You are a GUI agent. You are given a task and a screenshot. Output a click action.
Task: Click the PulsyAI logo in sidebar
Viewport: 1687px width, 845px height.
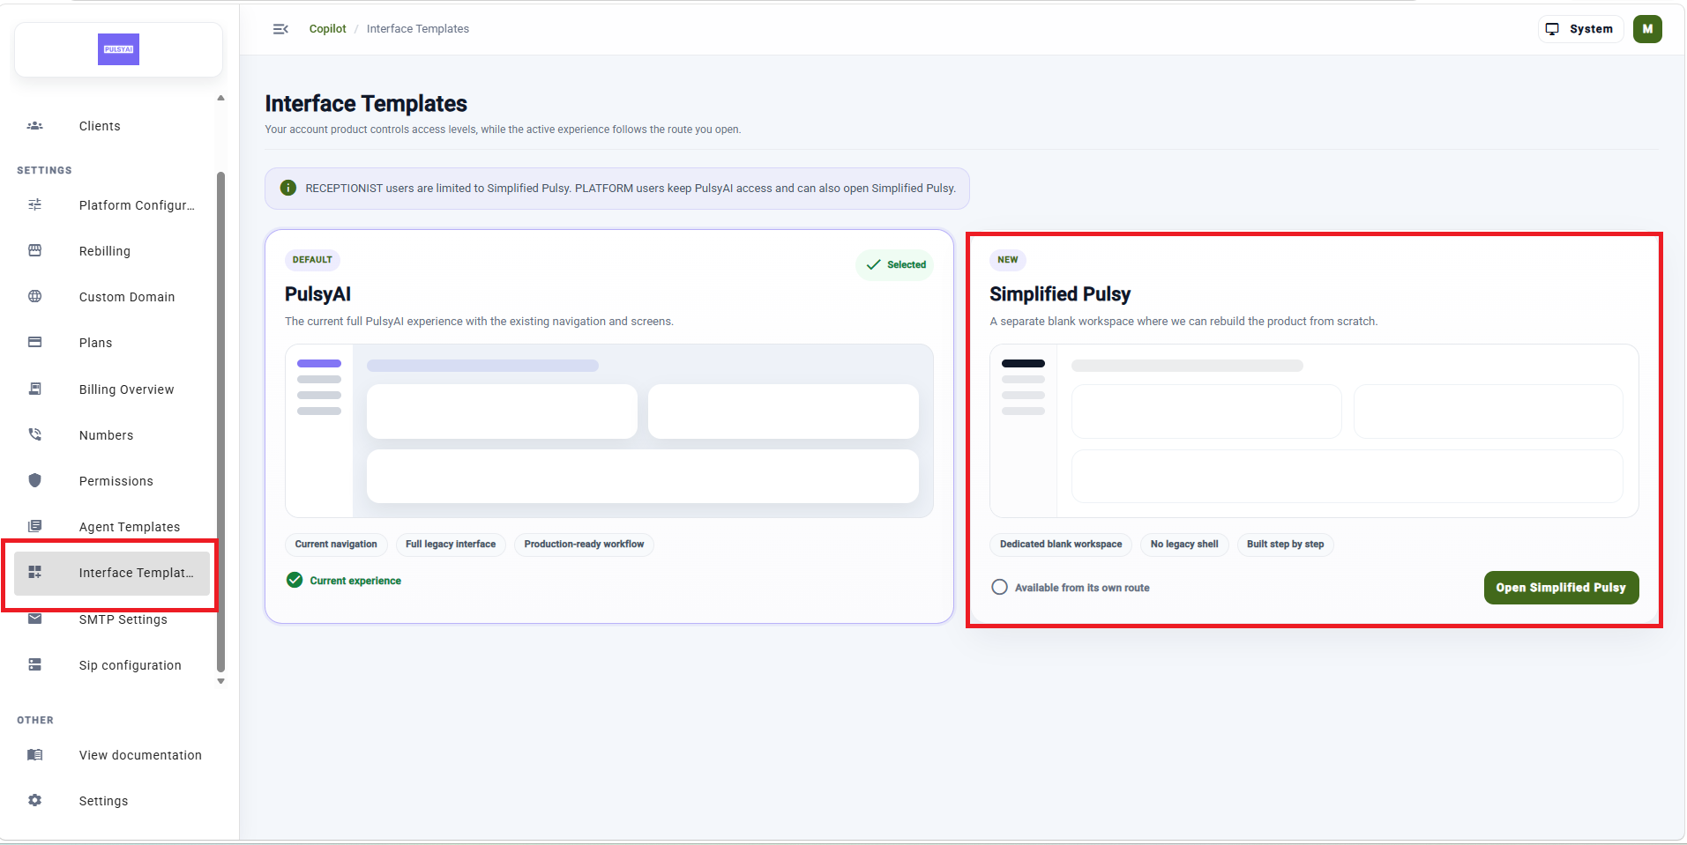tap(118, 49)
